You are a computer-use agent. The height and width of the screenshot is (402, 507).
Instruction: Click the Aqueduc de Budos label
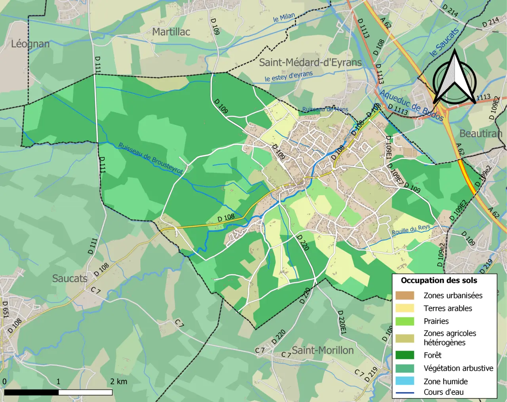tap(412, 105)
